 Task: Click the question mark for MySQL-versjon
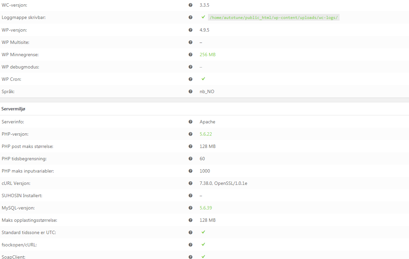[190, 208]
